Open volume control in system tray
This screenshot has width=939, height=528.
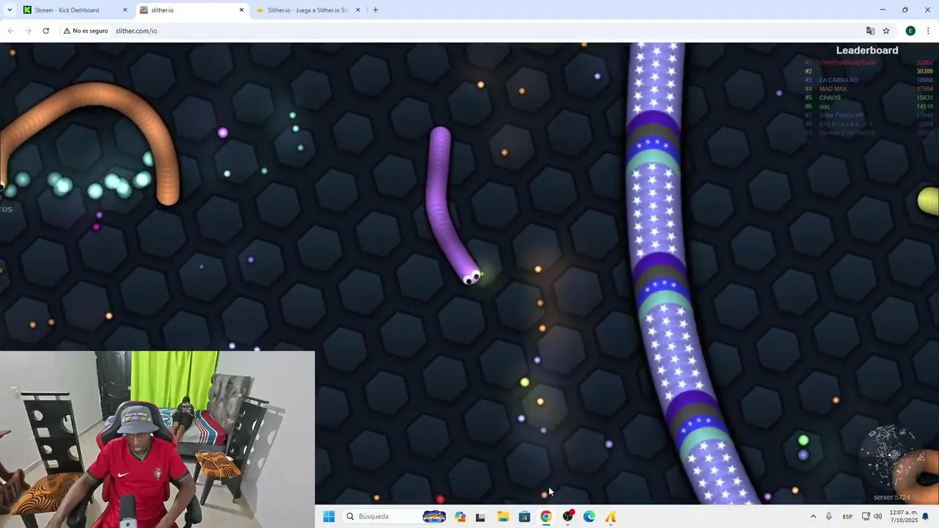coord(877,516)
